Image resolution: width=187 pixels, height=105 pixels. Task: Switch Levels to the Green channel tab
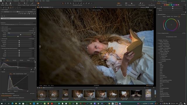click(x=21, y=60)
